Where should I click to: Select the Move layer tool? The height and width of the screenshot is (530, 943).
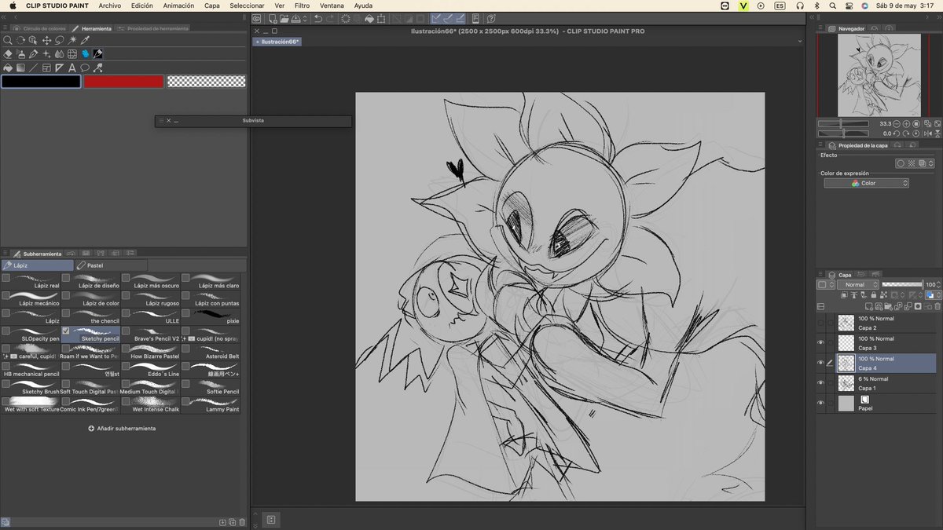(x=46, y=40)
